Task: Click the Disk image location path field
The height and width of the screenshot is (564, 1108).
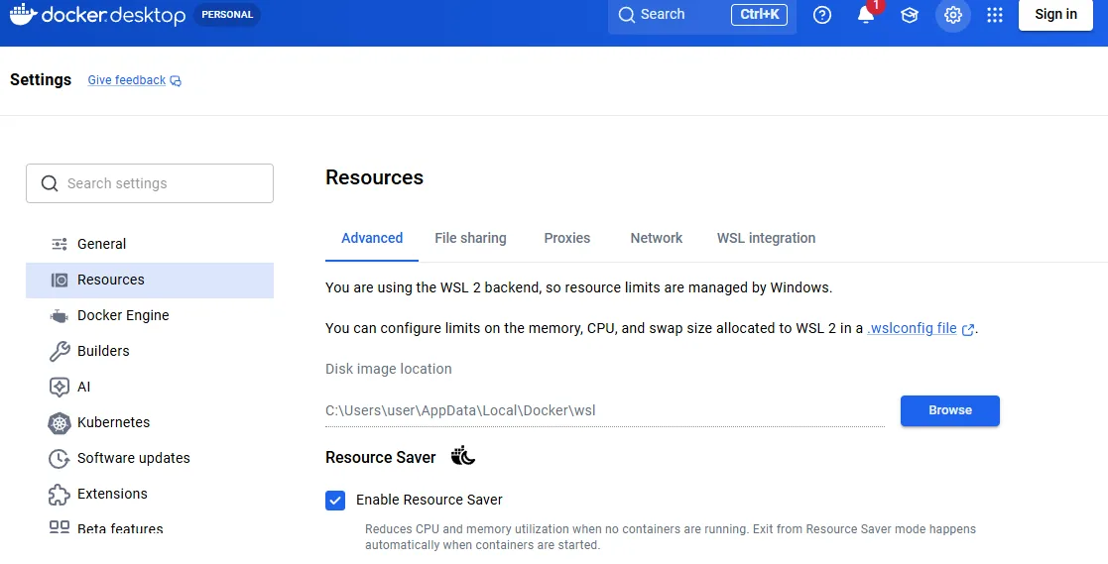Action: click(605, 410)
